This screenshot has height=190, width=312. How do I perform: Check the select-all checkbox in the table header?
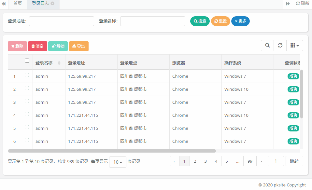tap(27, 61)
